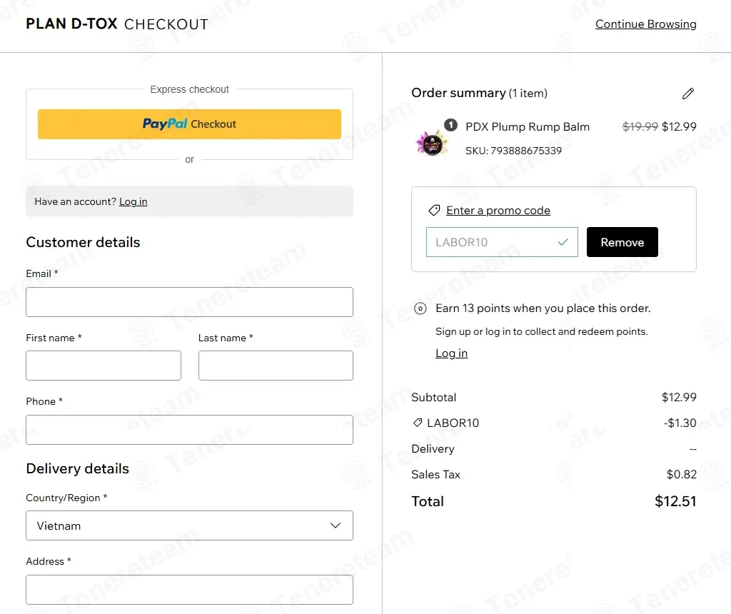The height and width of the screenshot is (614, 731).
Task: Click the "Have an account?" text
Action: pos(75,201)
